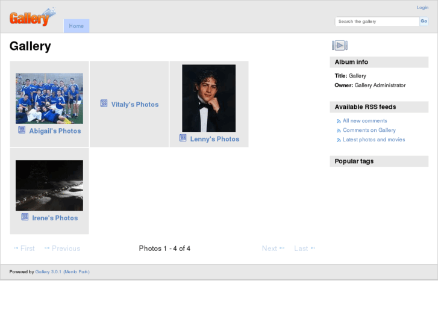Open Abigail's Photos album link

point(55,131)
